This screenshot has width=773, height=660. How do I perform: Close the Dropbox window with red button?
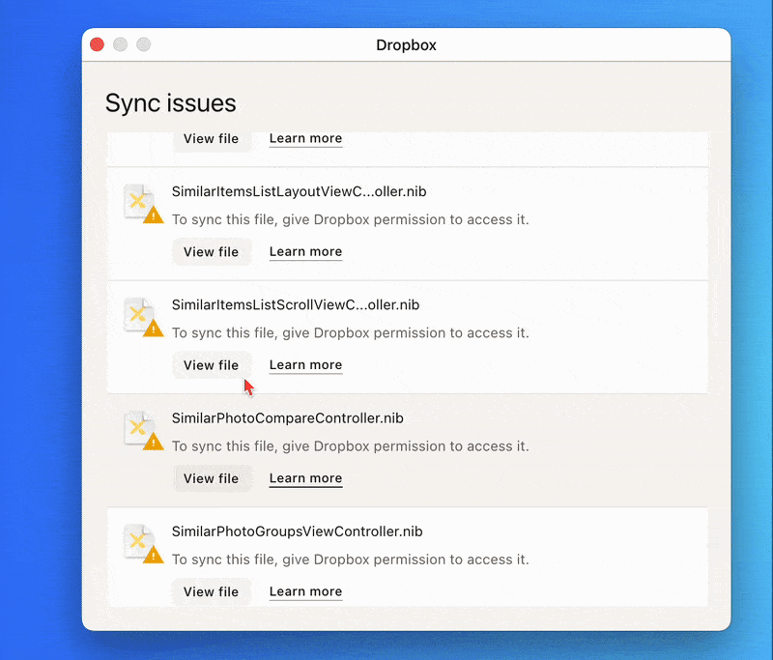click(98, 44)
